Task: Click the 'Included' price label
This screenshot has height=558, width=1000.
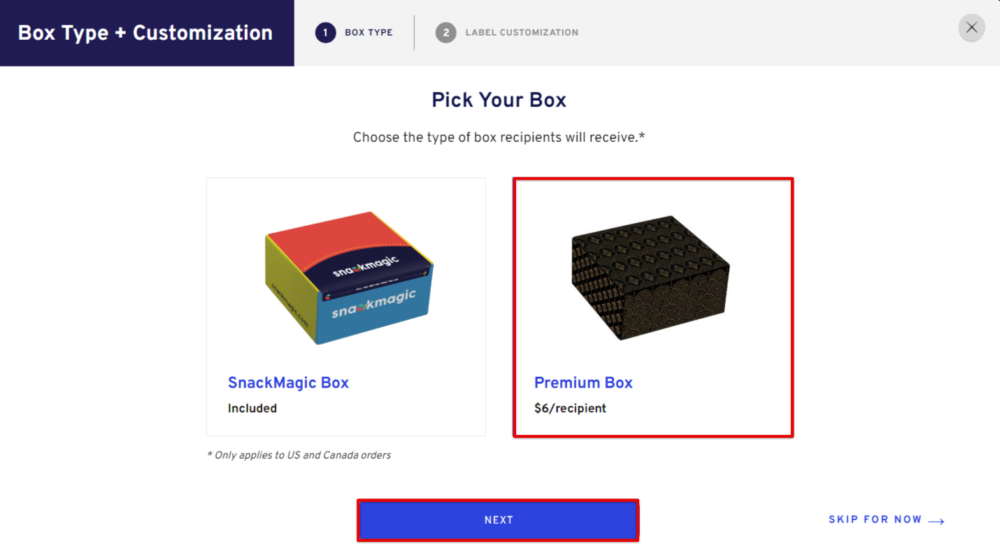Action: (x=252, y=408)
